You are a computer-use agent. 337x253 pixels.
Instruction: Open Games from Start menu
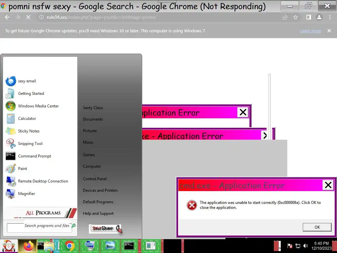pyautogui.click(x=89, y=155)
